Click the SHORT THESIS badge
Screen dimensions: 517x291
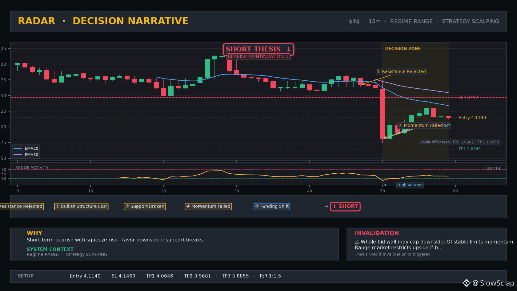click(x=258, y=49)
